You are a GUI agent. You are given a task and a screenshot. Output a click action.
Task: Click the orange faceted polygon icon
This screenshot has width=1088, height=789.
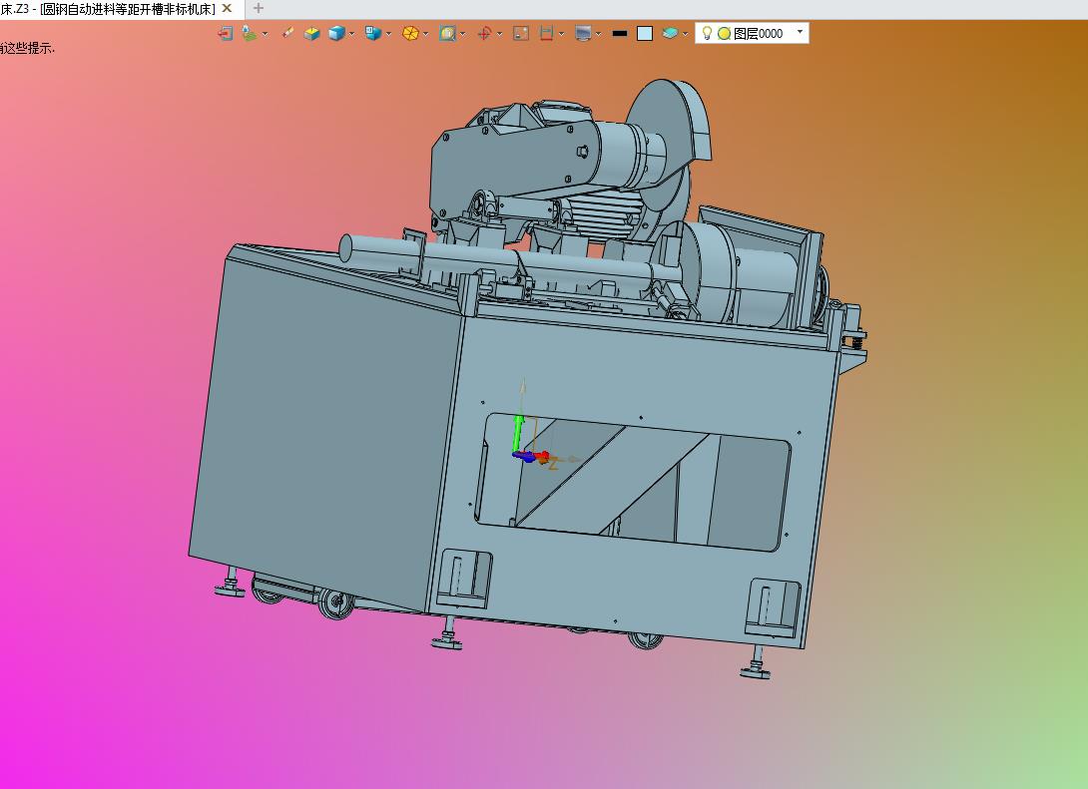410,33
